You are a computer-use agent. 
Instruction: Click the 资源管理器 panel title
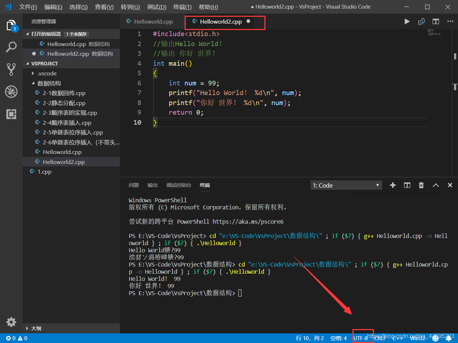coord(44,21)
